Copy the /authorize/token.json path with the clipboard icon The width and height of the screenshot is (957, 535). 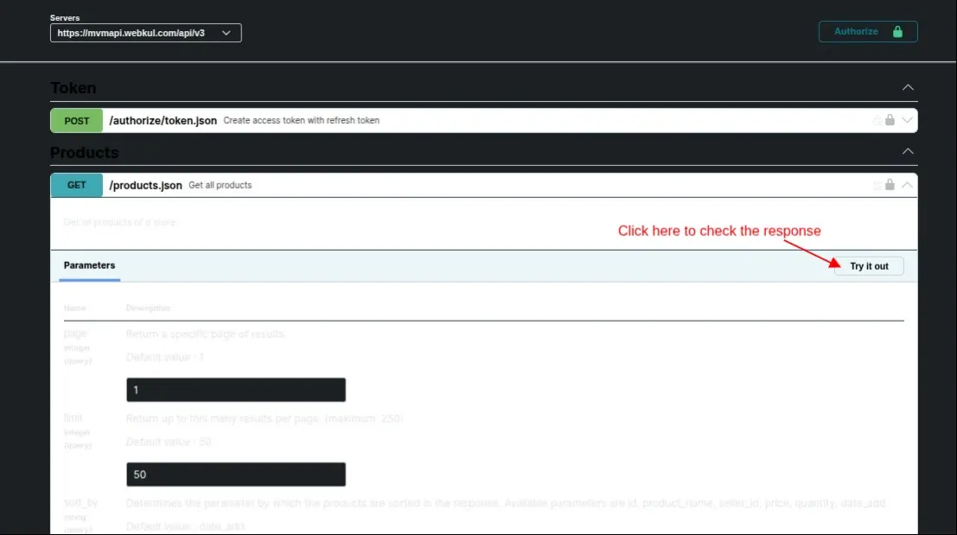click(877, 120)
